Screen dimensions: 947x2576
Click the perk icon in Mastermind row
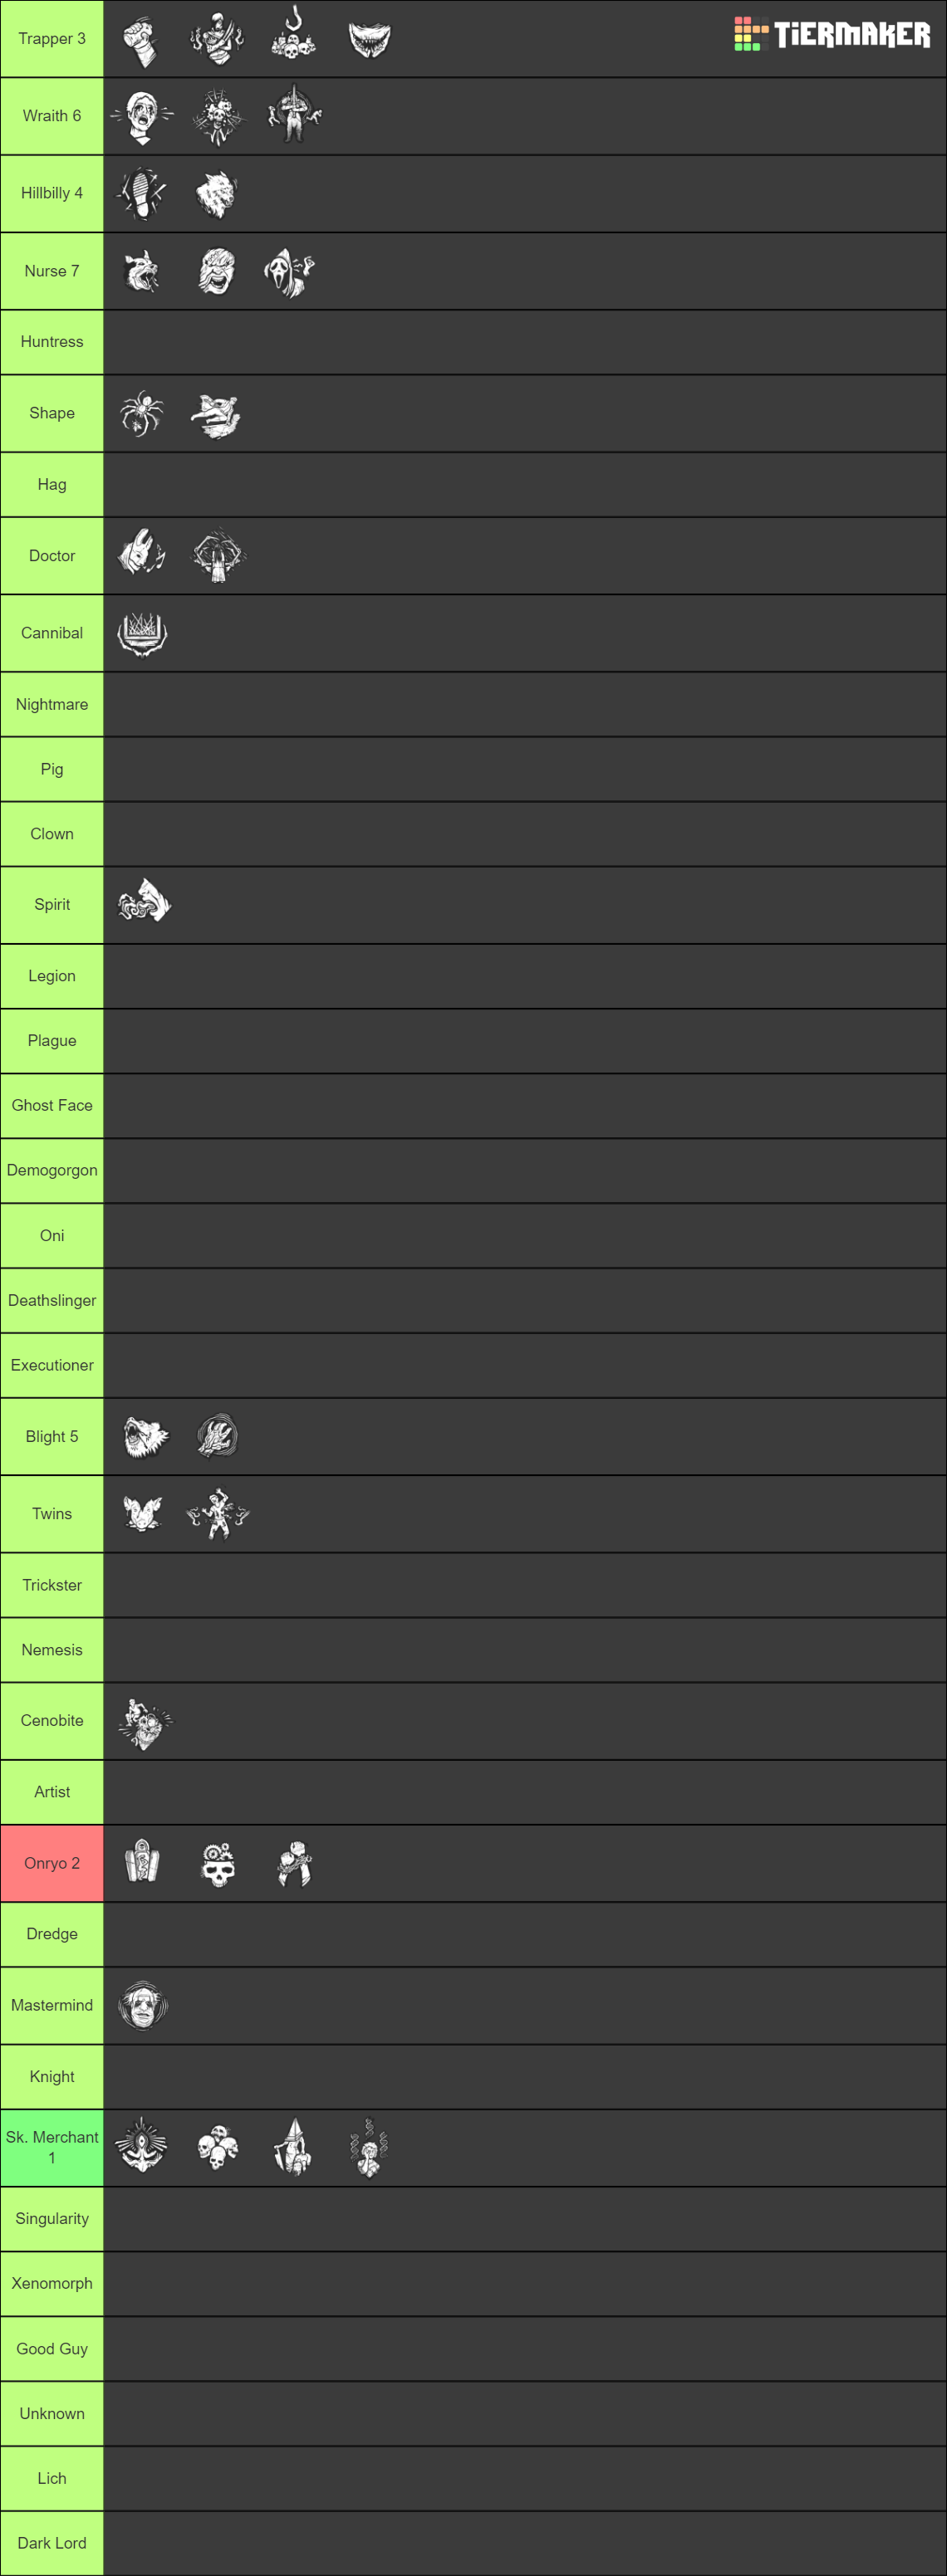coord(142,2005)
